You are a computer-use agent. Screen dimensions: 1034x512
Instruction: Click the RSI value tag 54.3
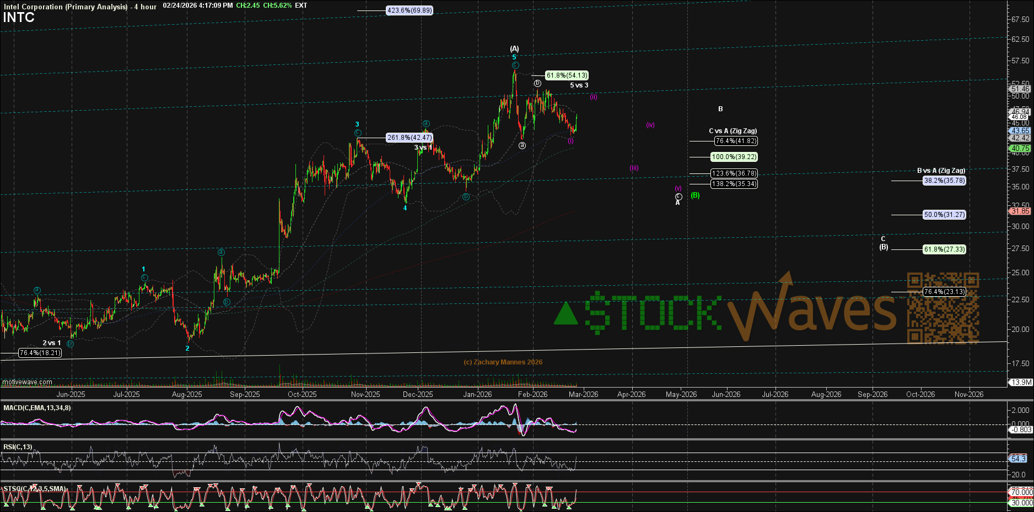[x=1017, y=459]
